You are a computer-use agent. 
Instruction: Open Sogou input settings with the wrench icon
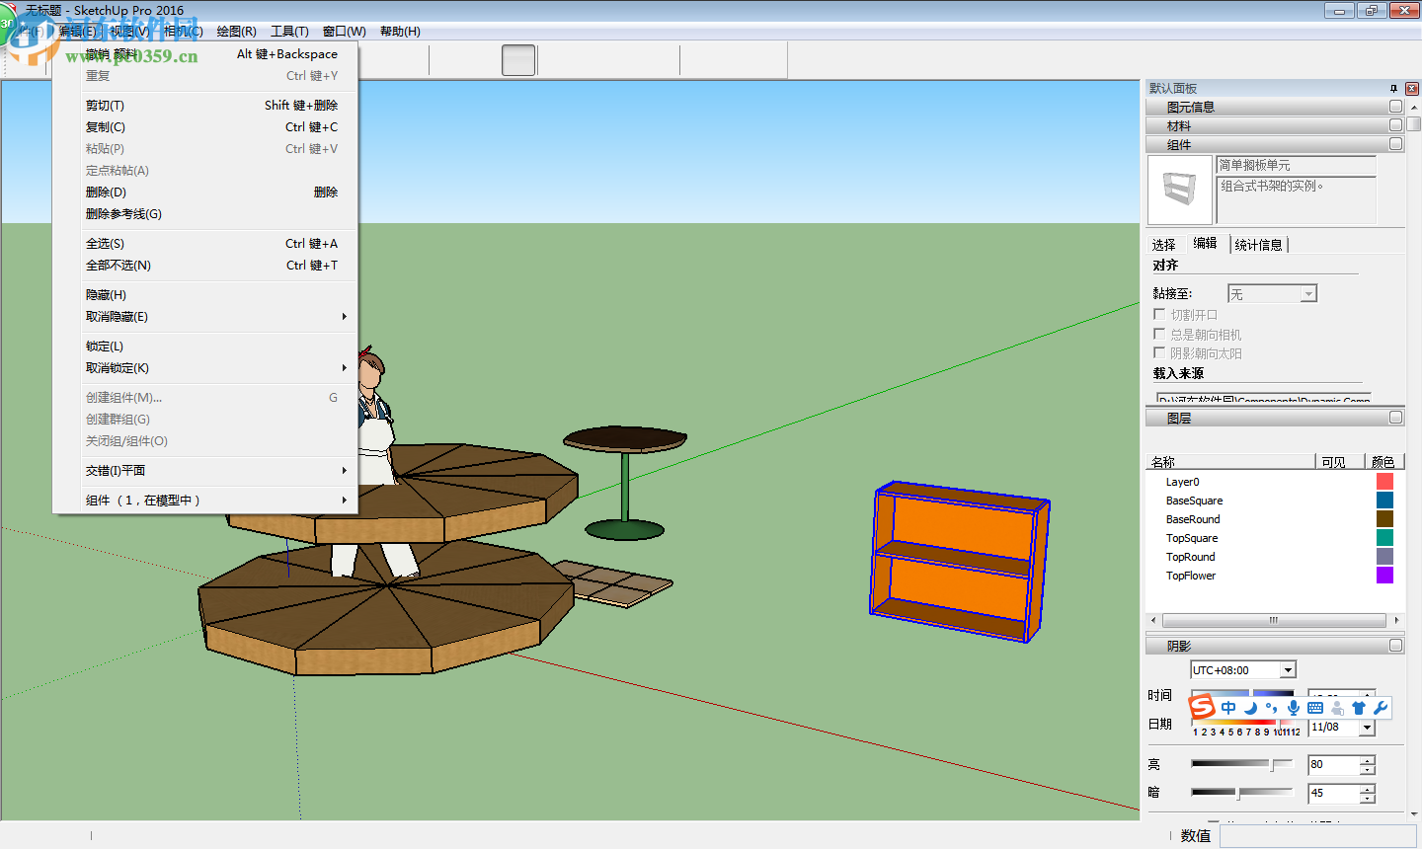click(x=1381, y=707)
